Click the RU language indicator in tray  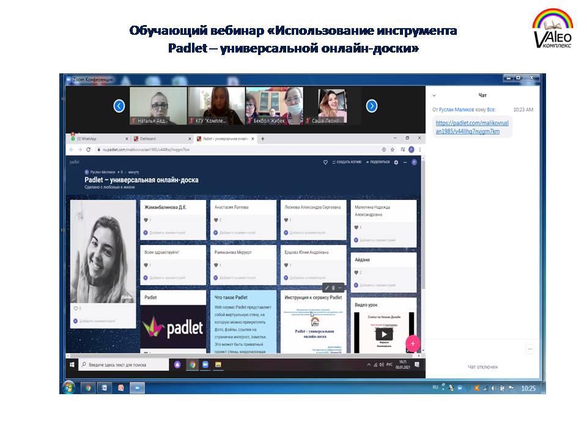(x=435, y=387)
